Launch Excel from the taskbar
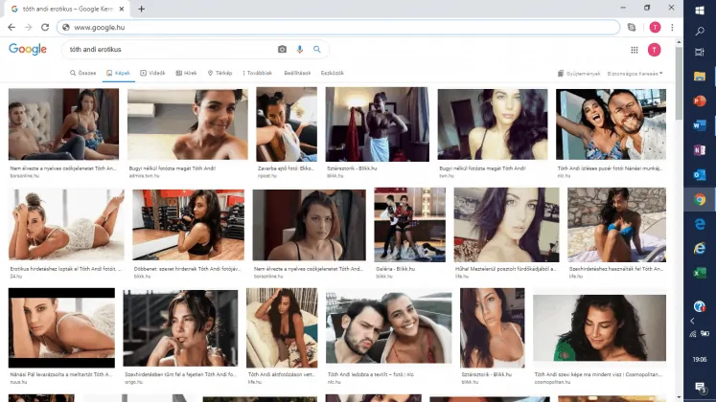 (x=700, y=274)
